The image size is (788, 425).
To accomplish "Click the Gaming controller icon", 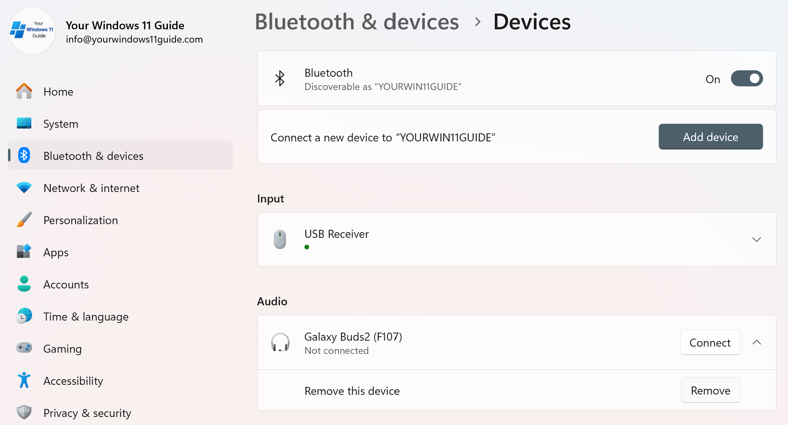I will tap(24, 348).
